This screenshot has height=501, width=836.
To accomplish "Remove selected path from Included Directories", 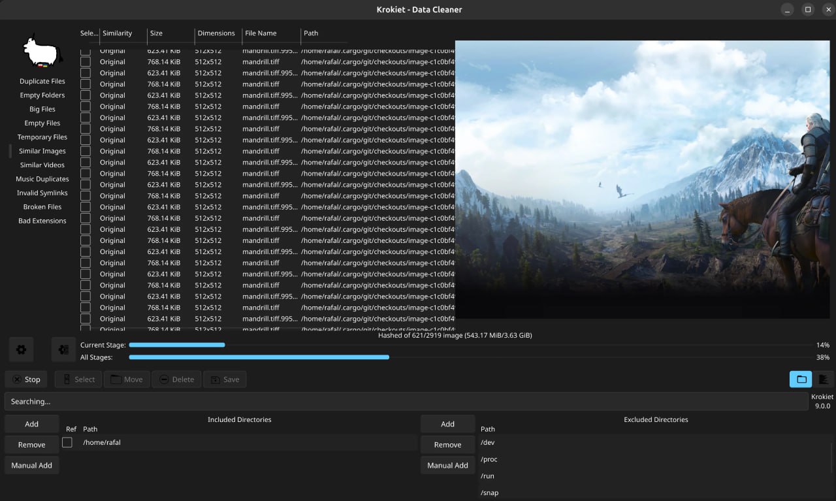I will [31, 444].
